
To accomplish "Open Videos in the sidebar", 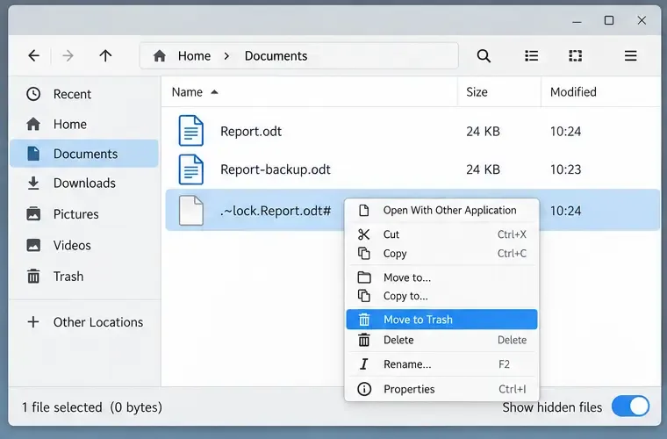I will (x=84, y=246).
